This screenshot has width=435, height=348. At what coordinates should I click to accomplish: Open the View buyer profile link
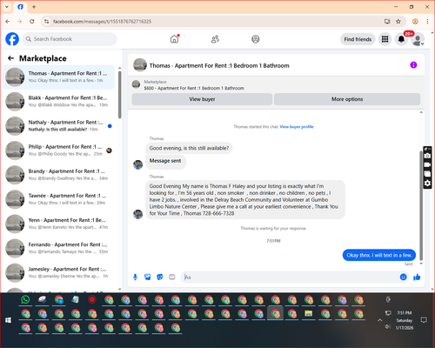297,127
